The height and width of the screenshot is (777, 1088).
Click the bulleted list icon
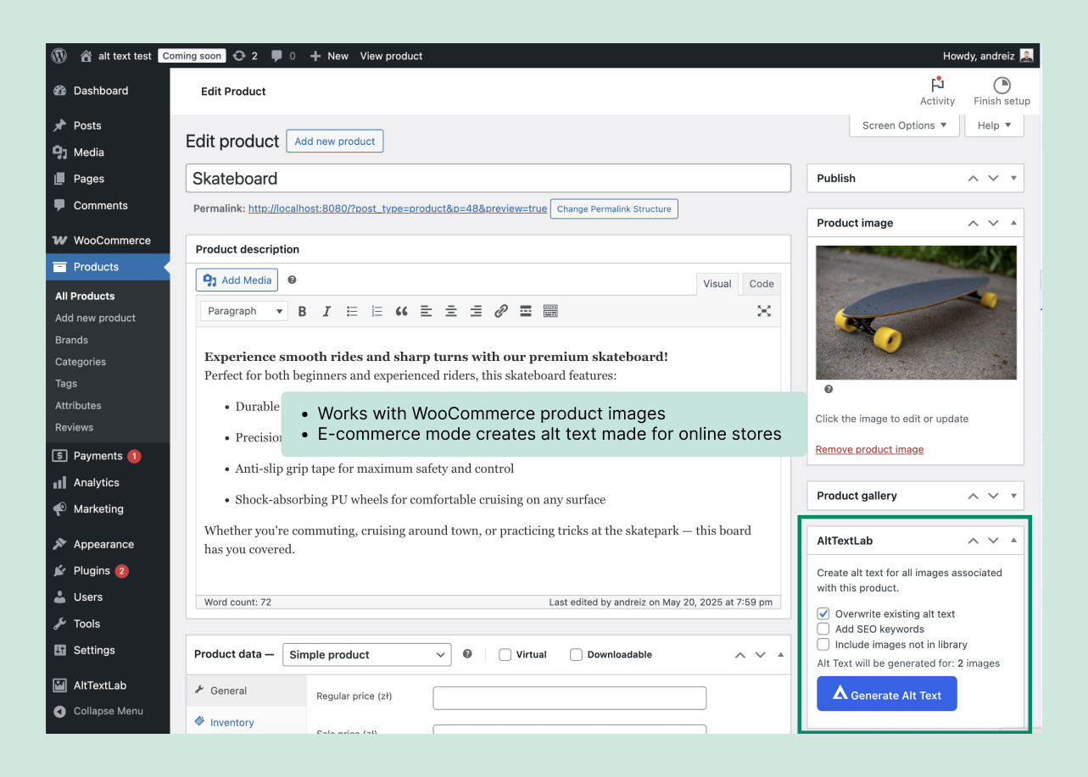(x=352, y=311)
